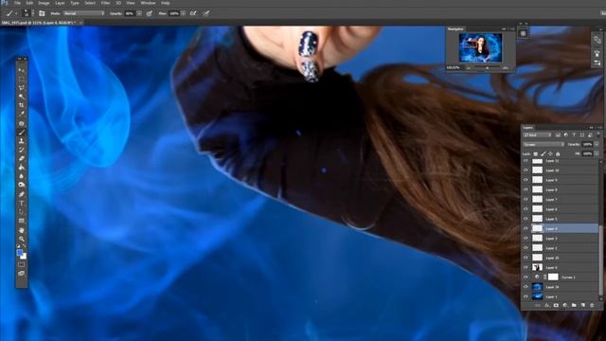The width and height of the screenshot is (606, 341).
Task: Select the Zoom tool
Action: tap(21, 239)
